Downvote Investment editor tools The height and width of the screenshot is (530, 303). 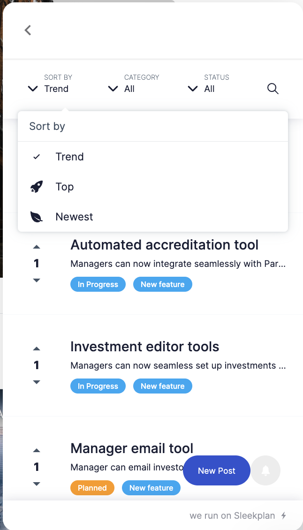(x=37, y=382)
